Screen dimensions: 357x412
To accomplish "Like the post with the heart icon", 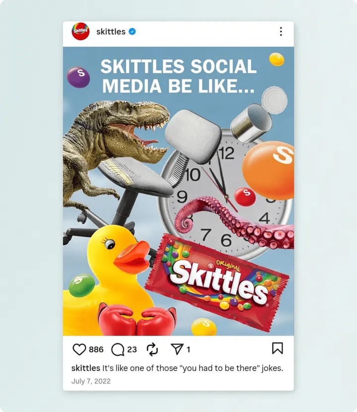I will tap(79, 349).
